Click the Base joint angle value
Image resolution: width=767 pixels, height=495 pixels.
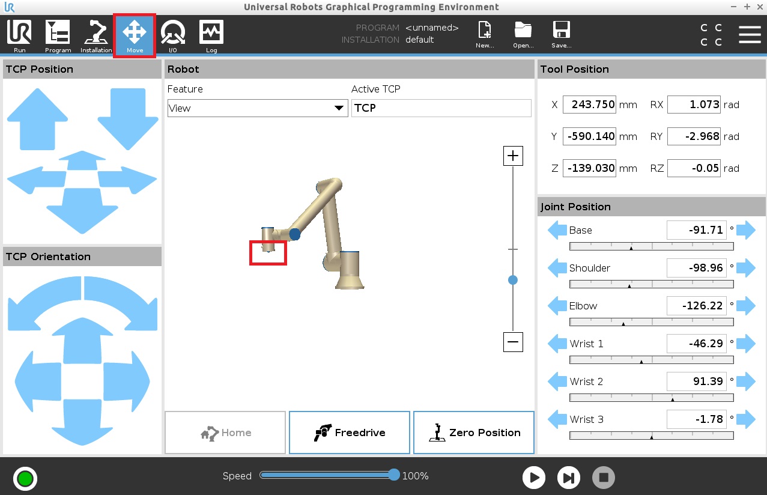tap(697, 230)
